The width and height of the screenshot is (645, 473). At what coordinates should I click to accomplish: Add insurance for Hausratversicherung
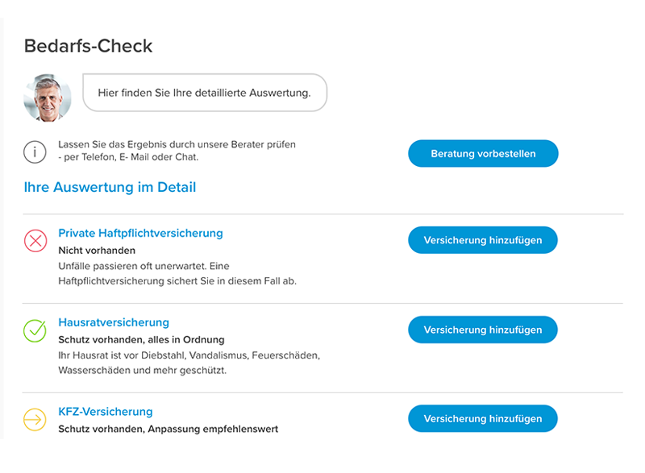[482, 330]
